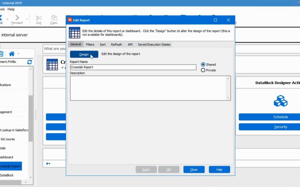
Task: Select the 'Lookup in Salesforce' tree item
Action: (14, 130)
